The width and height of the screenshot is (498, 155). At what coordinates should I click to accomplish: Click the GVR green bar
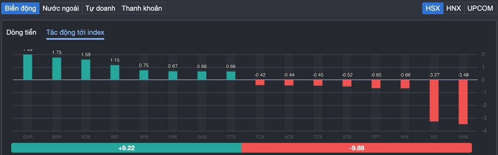28,67
